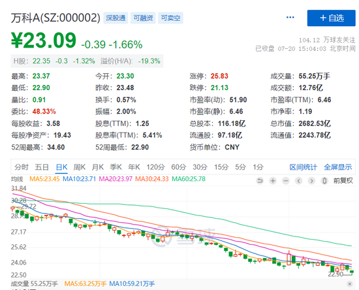The height and width of the screenshot is (290, 359).
Task: Click the 22.90 low marker on chart
Action: [336, 274]
